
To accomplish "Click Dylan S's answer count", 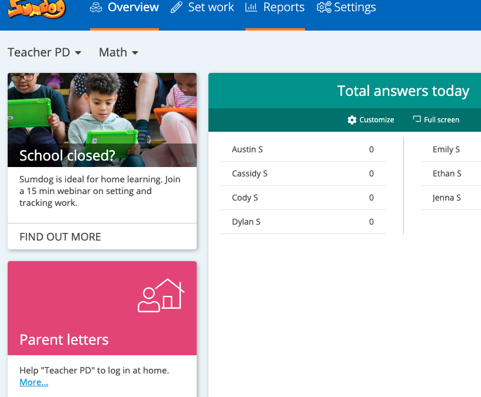I will pyautogui.click(x=371, y=222).
